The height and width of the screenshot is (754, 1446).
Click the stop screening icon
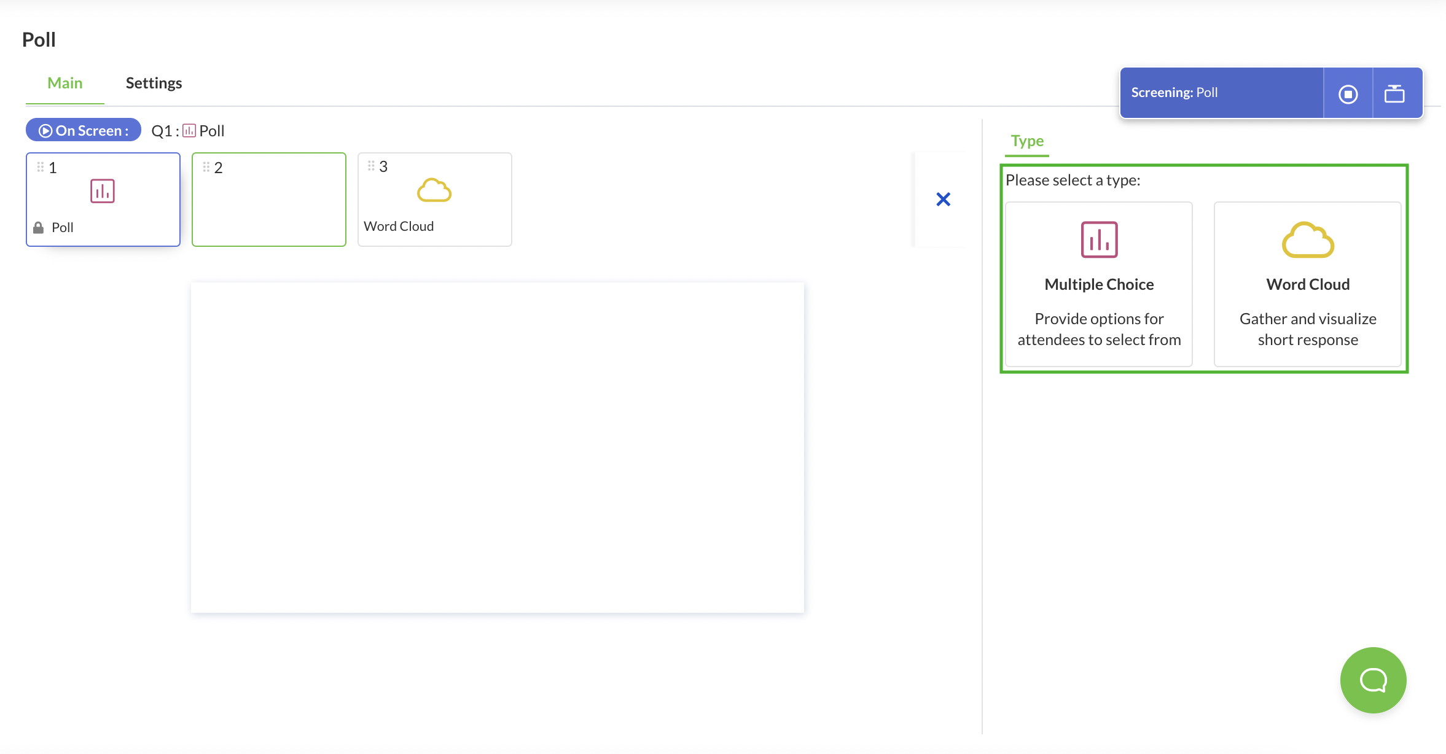tap(1348, 94)
